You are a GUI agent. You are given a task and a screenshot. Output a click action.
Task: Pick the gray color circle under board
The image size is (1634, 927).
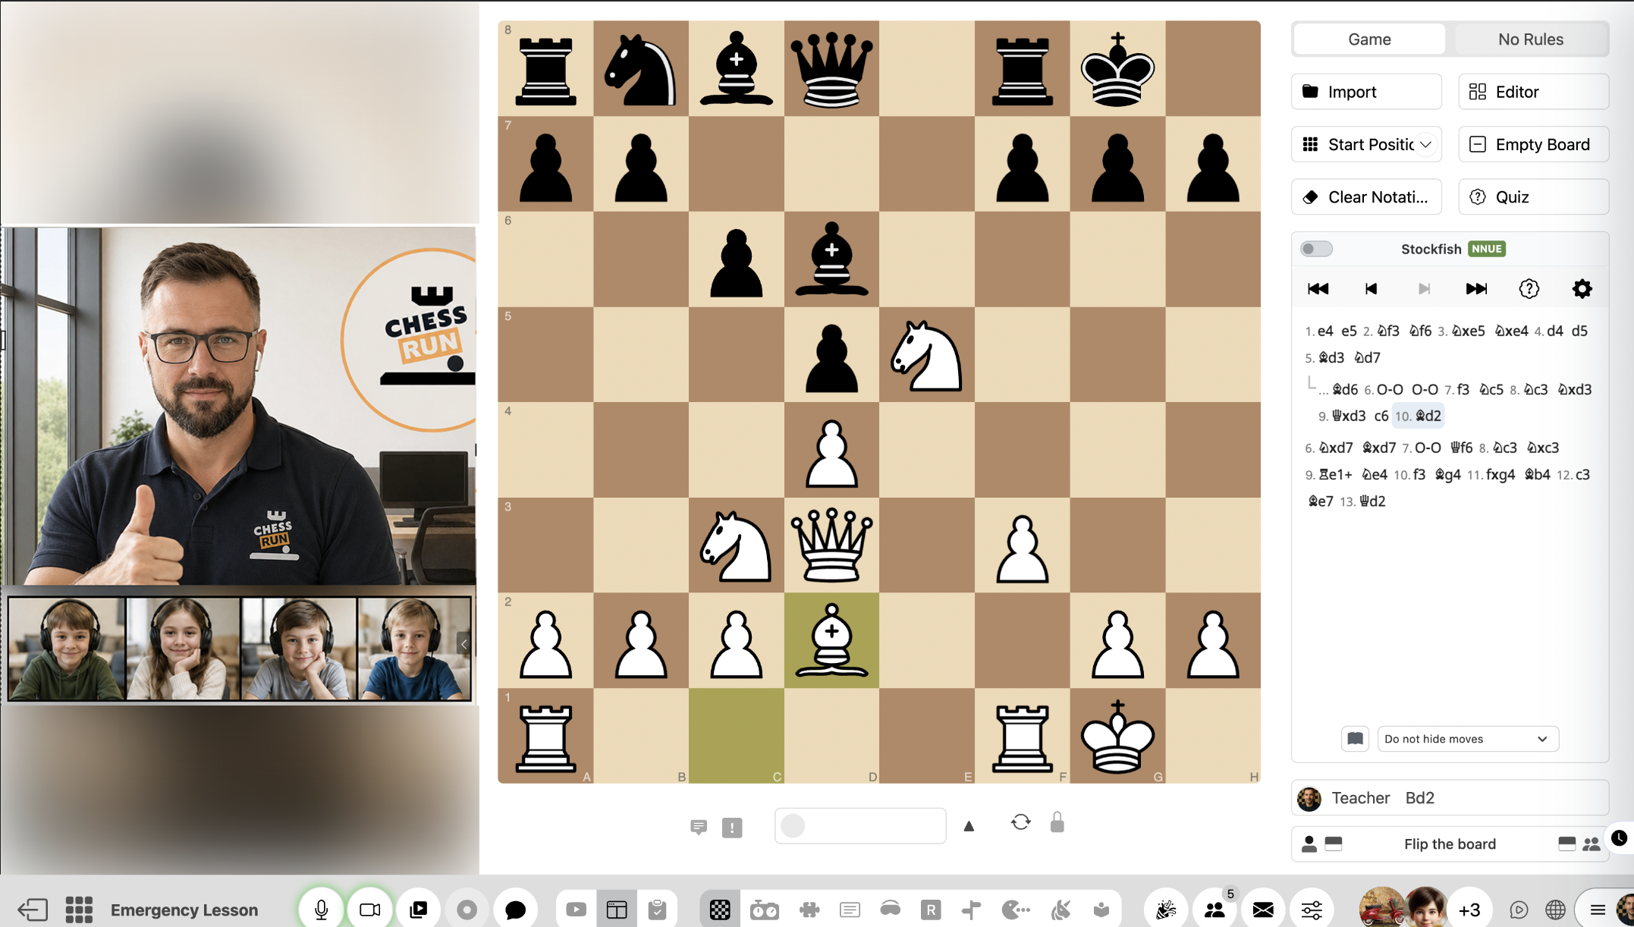793,825
